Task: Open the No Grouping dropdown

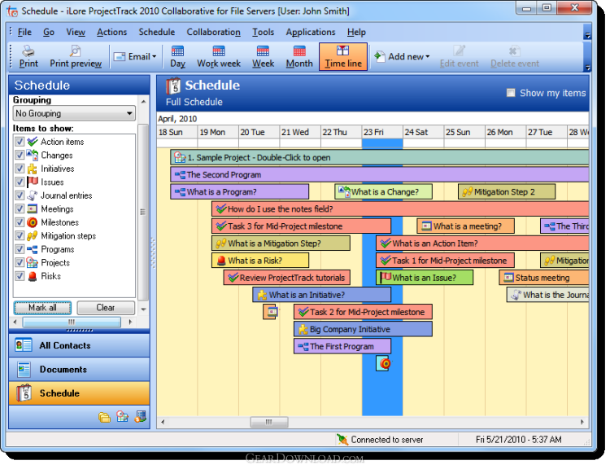Action: point(74,113)
